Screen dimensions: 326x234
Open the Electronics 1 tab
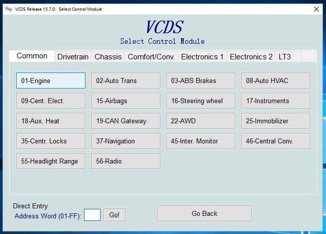click(202, 56)
